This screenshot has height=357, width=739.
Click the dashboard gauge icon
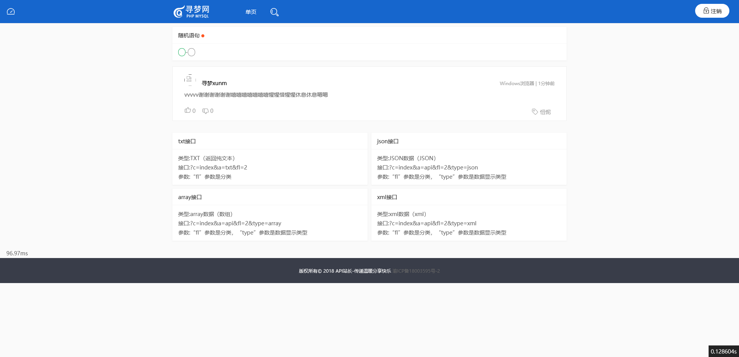coord(11,12)
